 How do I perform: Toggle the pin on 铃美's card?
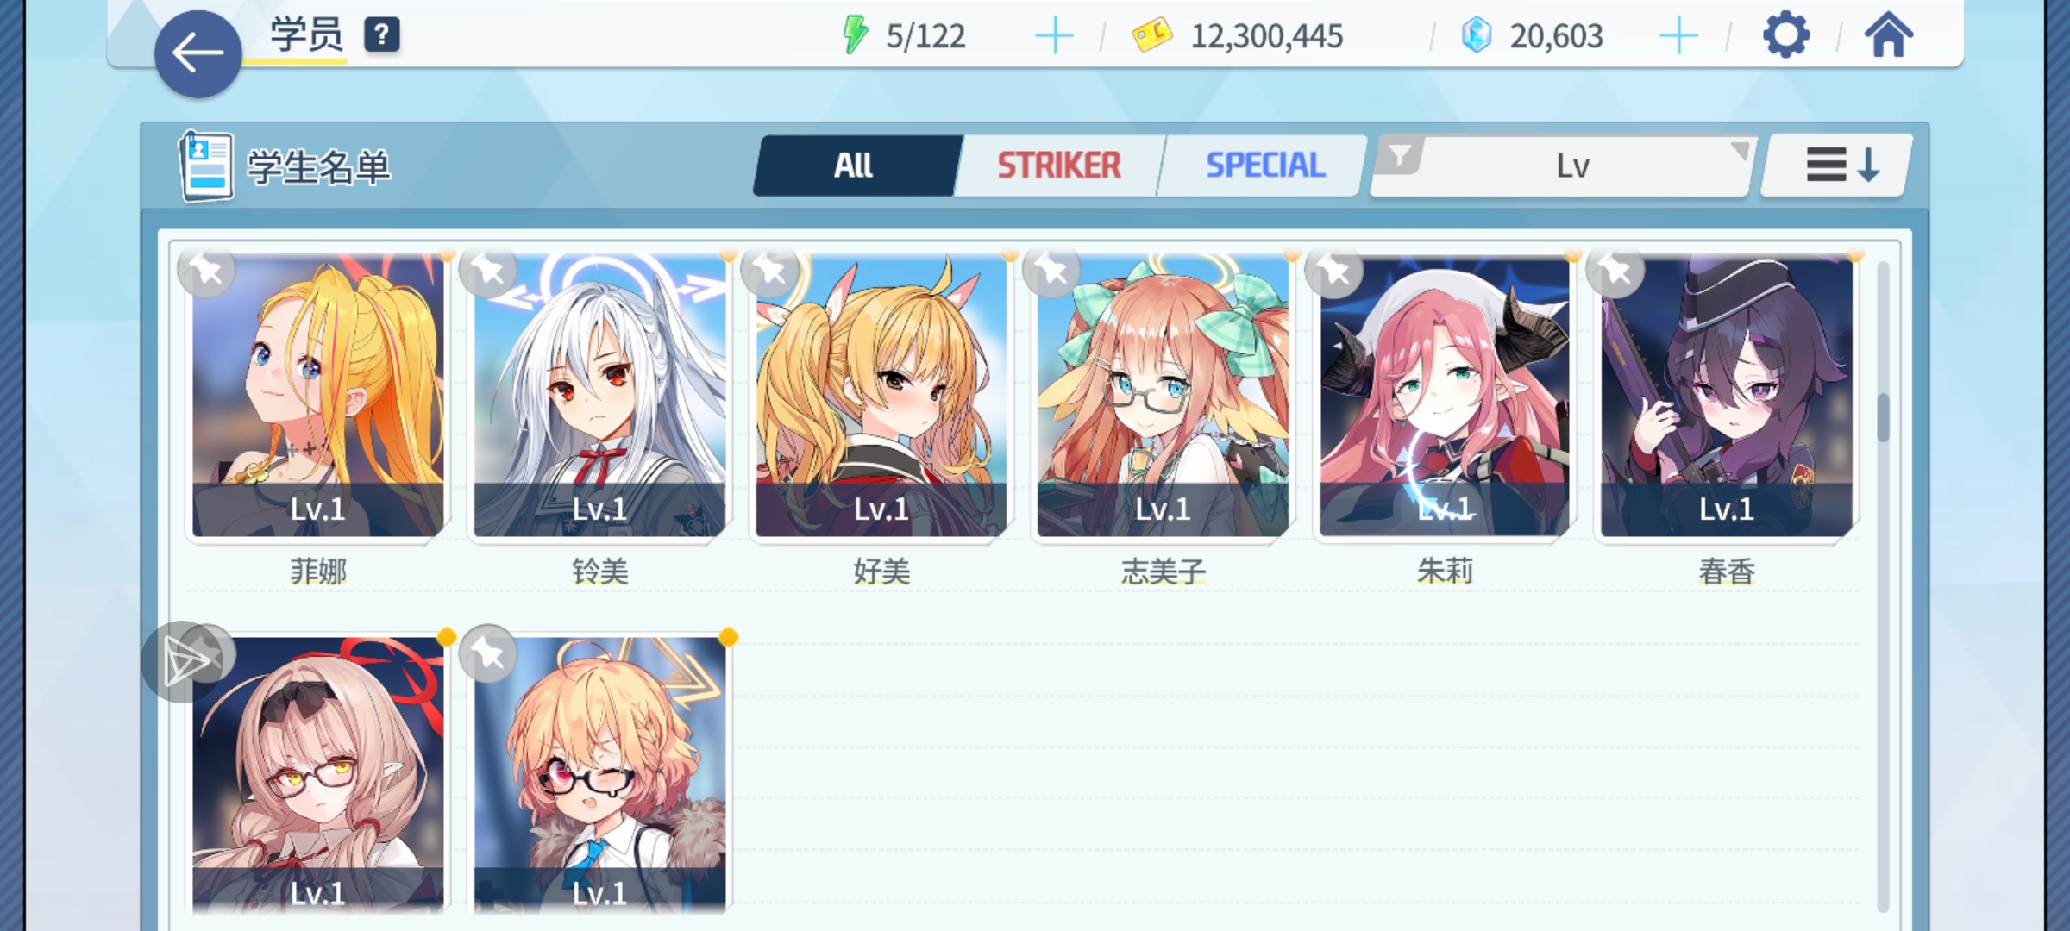(488, 271)
